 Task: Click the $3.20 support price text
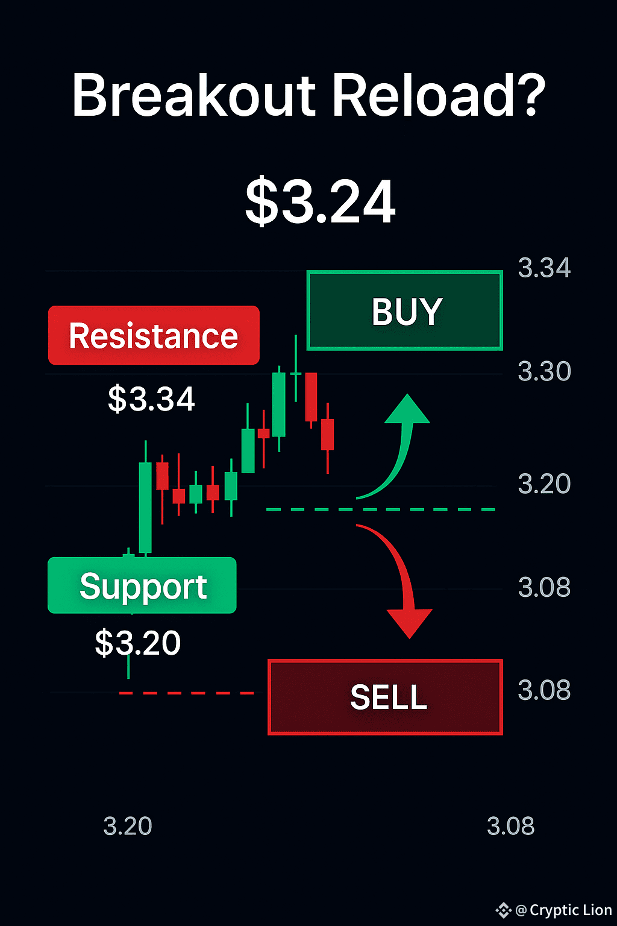138,643
